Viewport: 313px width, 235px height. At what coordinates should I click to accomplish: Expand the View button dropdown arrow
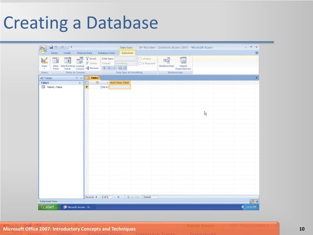click(x=44, y=69)
